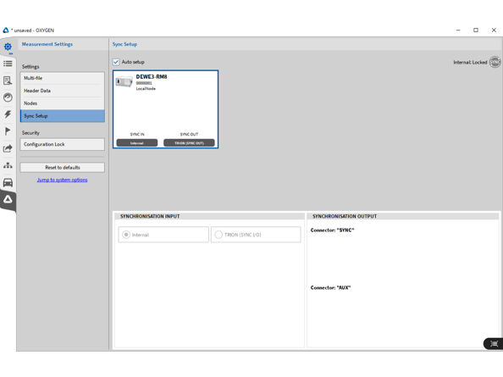Toggle the Auto setup checkbox

pyautogui.click(x=116, y=62)
